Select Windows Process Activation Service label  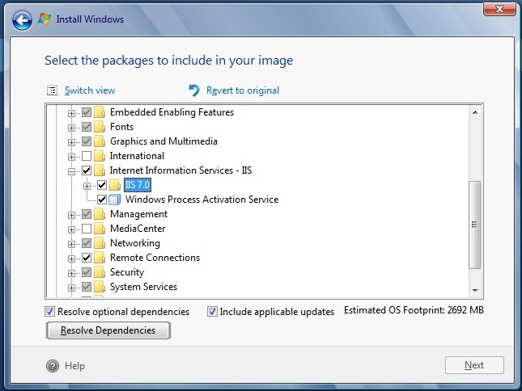point(202,200)
